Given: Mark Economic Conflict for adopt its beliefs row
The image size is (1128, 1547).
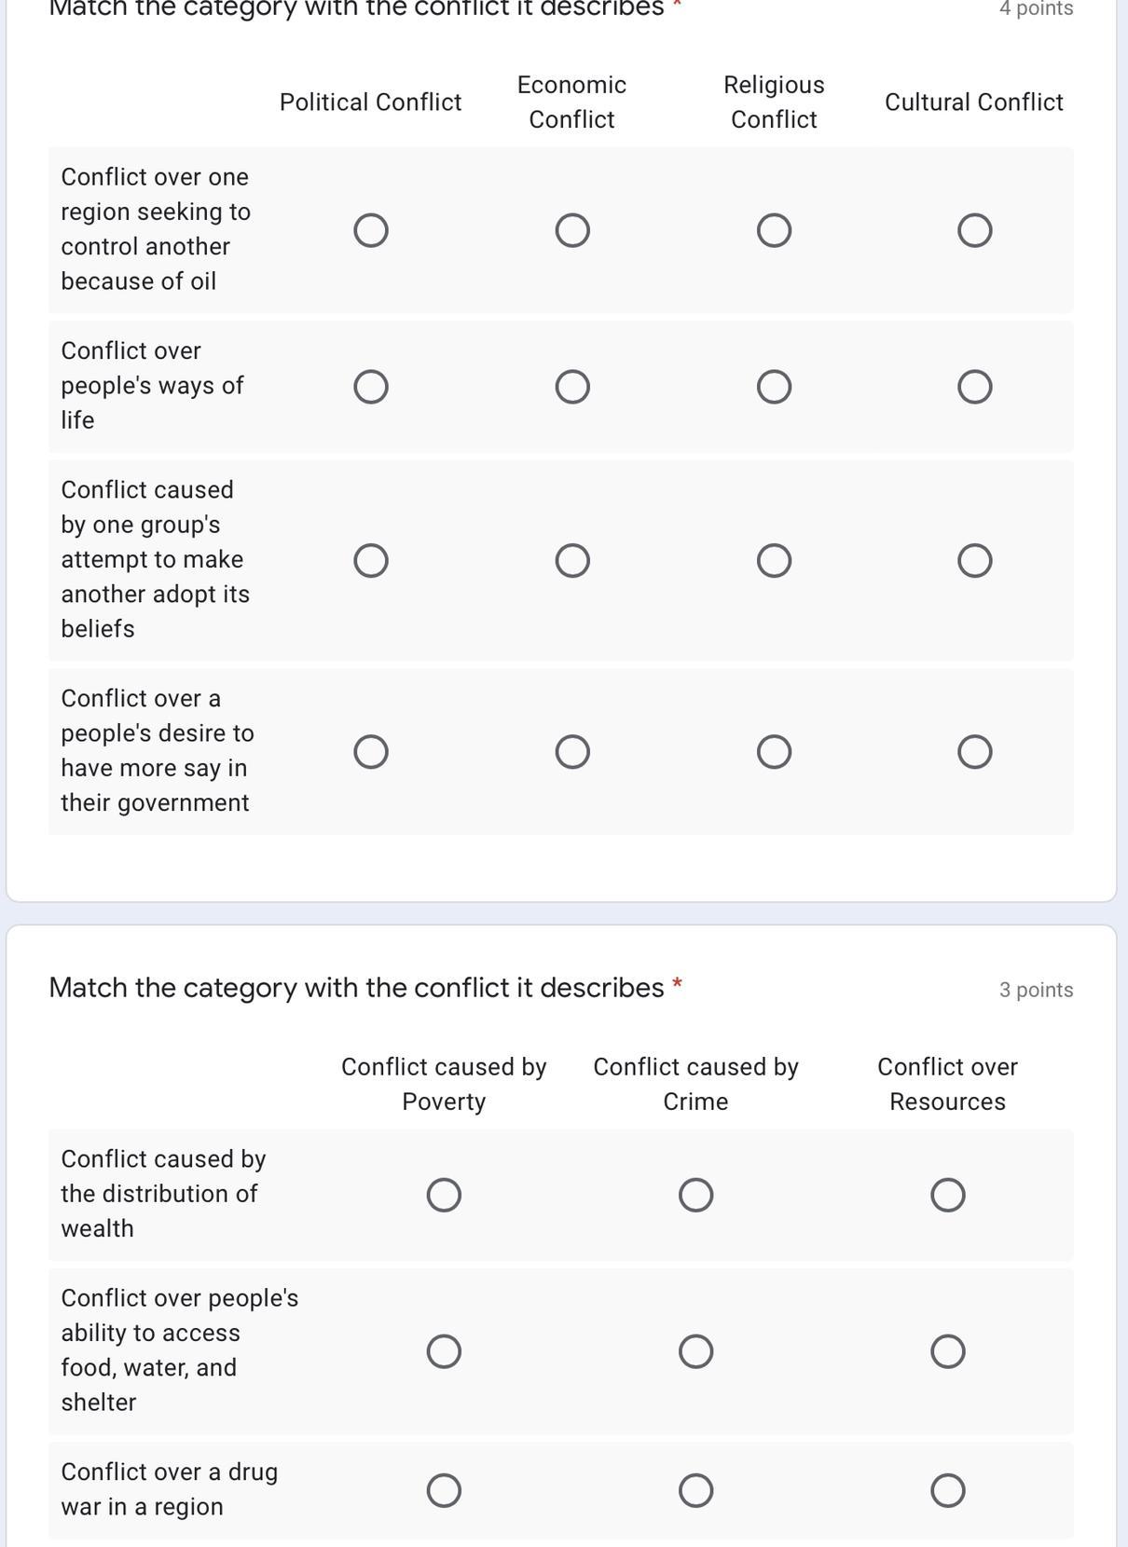Looking at the screenshot, I should (571, 561).
